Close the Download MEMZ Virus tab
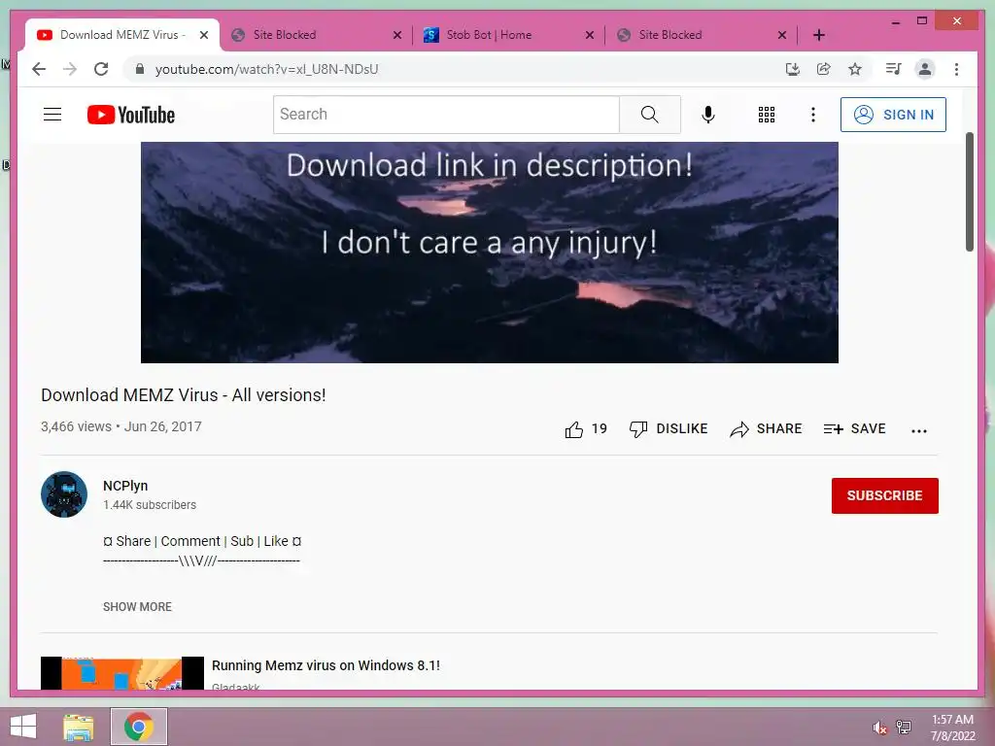This screenshot has width=995, height=746. 204,35
